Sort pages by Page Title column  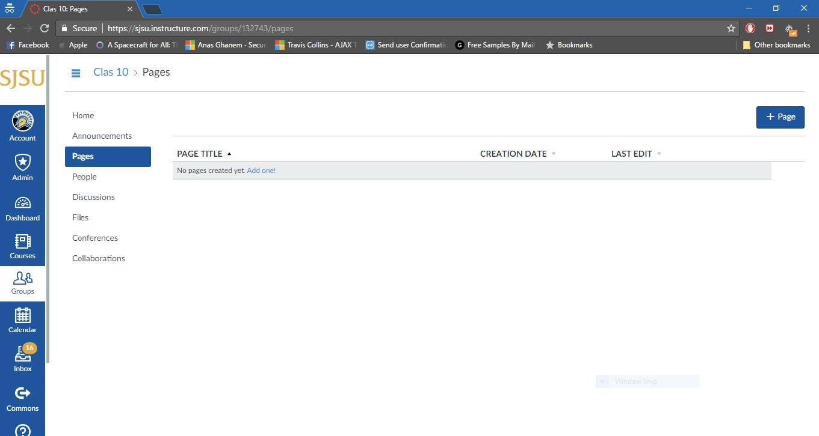200,154
